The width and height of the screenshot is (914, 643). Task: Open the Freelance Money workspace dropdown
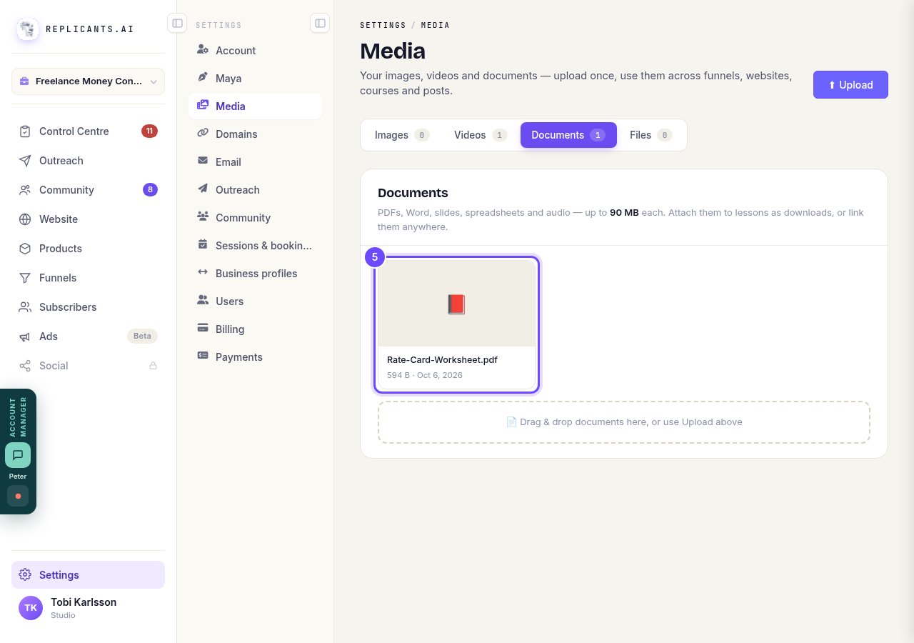(x=88, y=81)
